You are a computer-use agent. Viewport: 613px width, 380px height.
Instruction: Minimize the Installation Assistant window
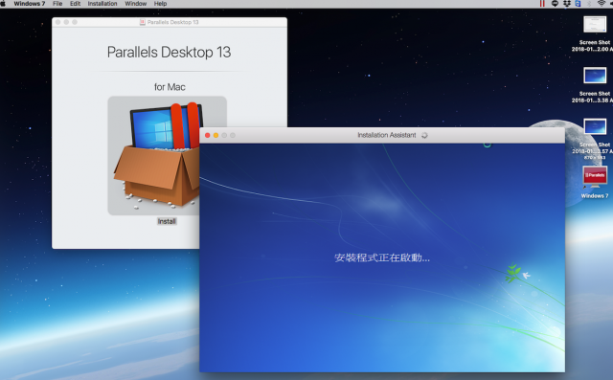[216, 135]
